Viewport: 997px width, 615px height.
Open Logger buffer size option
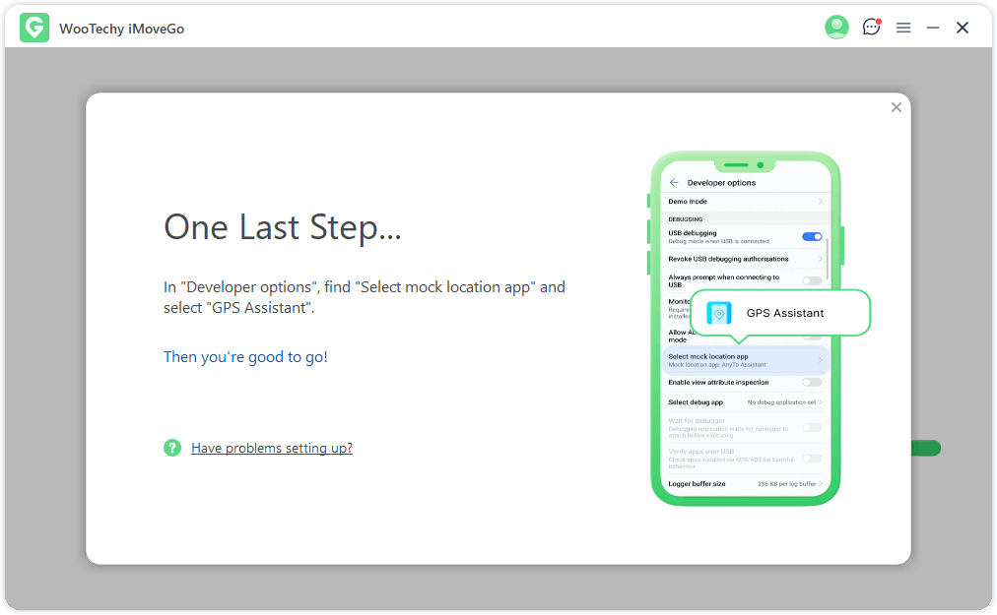tap(745, 484)
